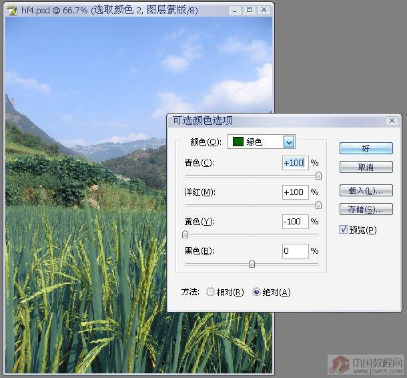This screenshot has height=378, width=407.
Task: Confirm with the 好 button
Action: point(366,148)
